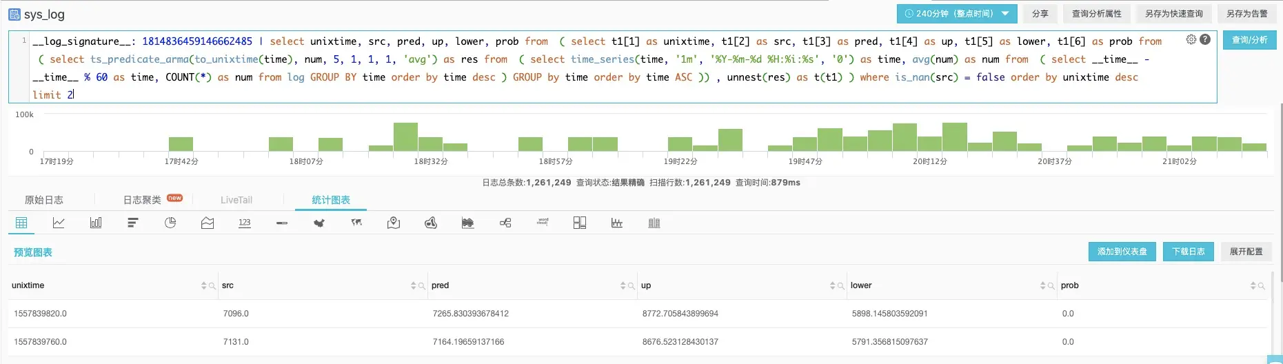Click the cell 1557839760.0
This screenshot has height=364, width=1283.
pyautogui.click(x=40, y=342)
